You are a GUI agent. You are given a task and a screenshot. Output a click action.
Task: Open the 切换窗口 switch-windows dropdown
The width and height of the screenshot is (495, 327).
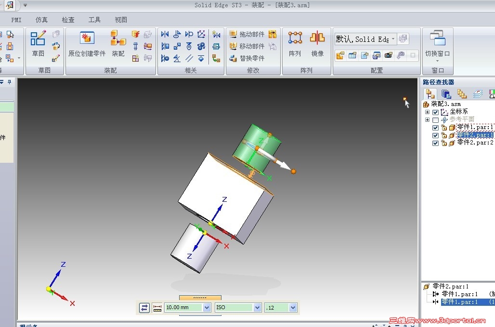tap(438, 61)
